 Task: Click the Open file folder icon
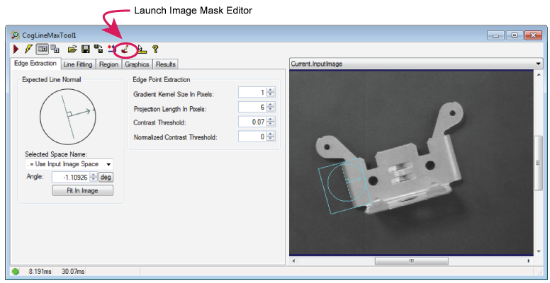[72, 50]
